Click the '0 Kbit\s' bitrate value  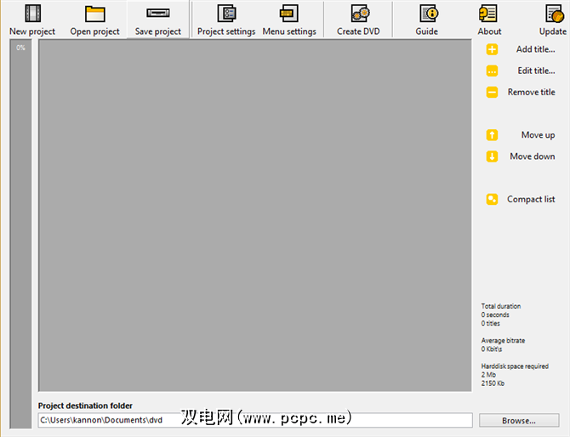coord(492,349)
